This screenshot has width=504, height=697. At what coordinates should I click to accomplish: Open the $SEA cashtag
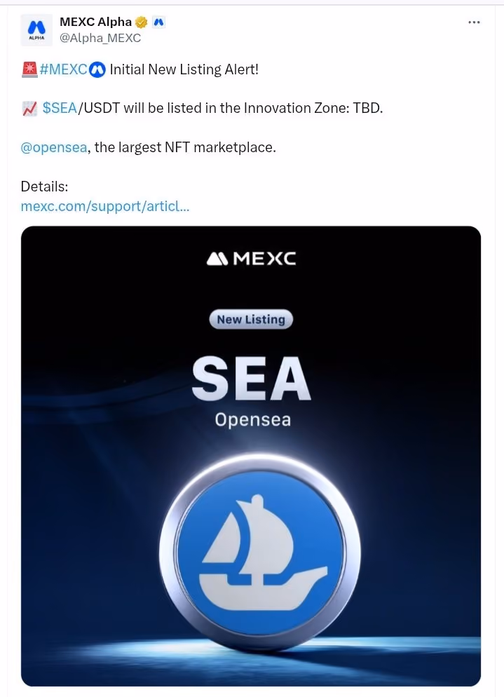(60, 108)
